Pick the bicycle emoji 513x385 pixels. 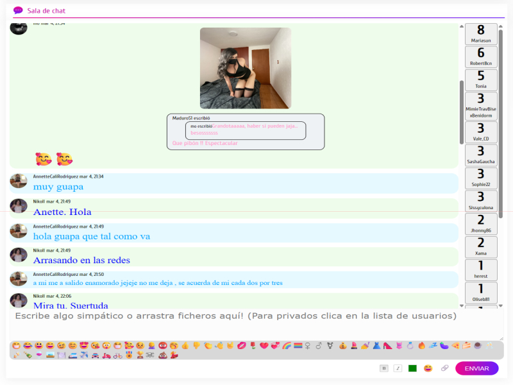pos(118,355)
